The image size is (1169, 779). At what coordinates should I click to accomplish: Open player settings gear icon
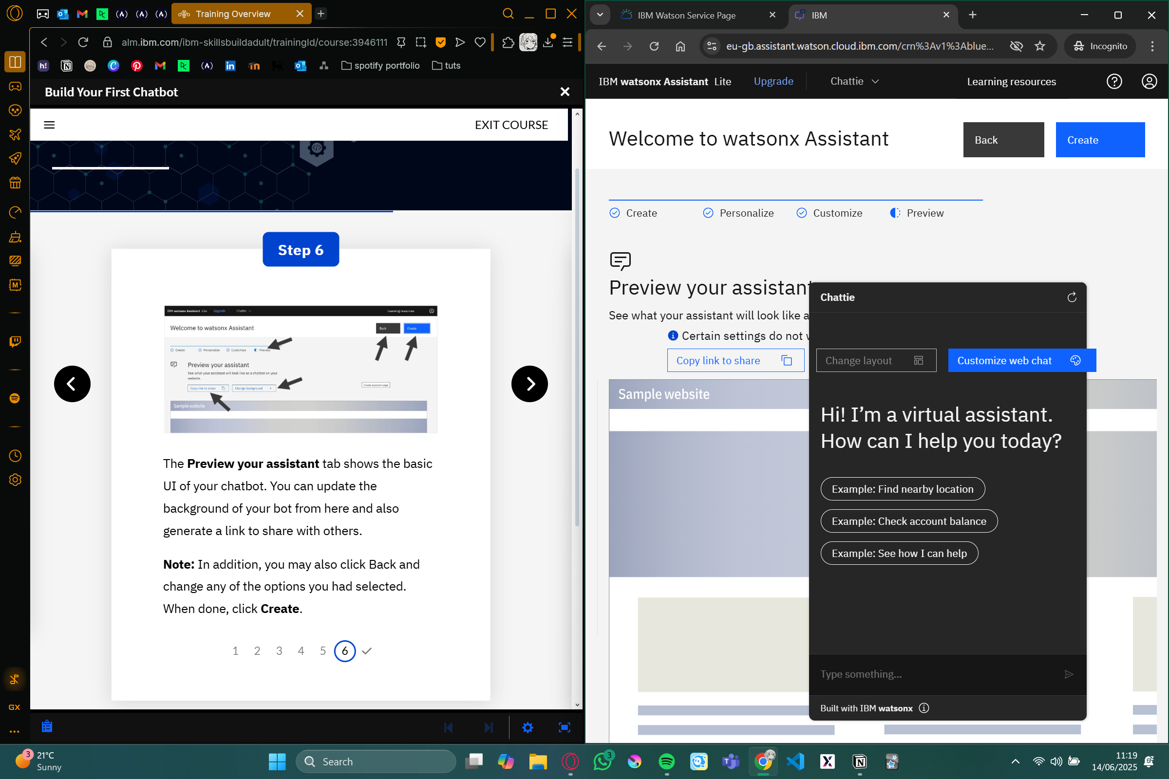(528, 727)
